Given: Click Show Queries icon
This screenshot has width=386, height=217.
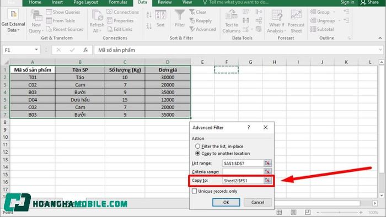Looking at the screenshot, I should pos(49,12).
